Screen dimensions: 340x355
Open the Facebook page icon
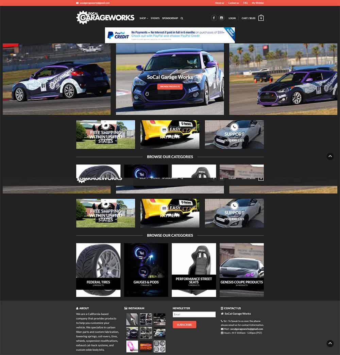tap(214, 18)
